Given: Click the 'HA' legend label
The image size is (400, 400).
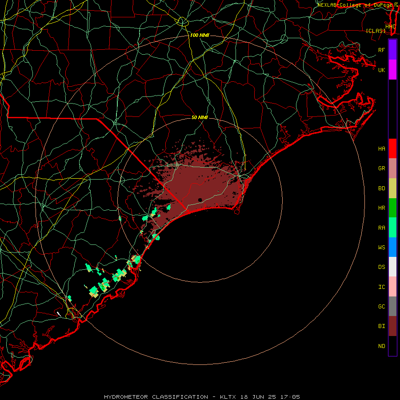Looking at the screenshot, I should pos(381,149).
